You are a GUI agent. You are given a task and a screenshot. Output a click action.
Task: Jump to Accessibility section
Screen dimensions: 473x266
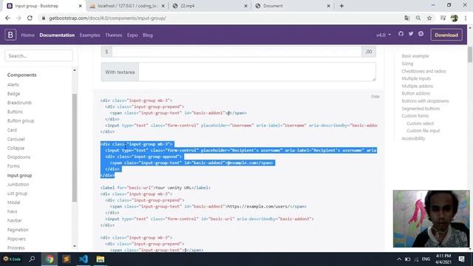[413, 138]
